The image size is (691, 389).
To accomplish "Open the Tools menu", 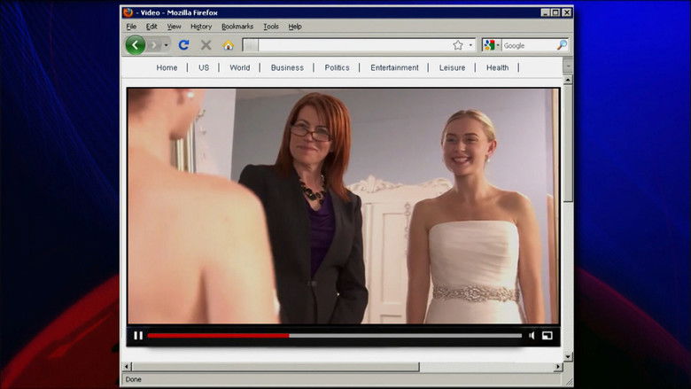I will tap(270, 27).
